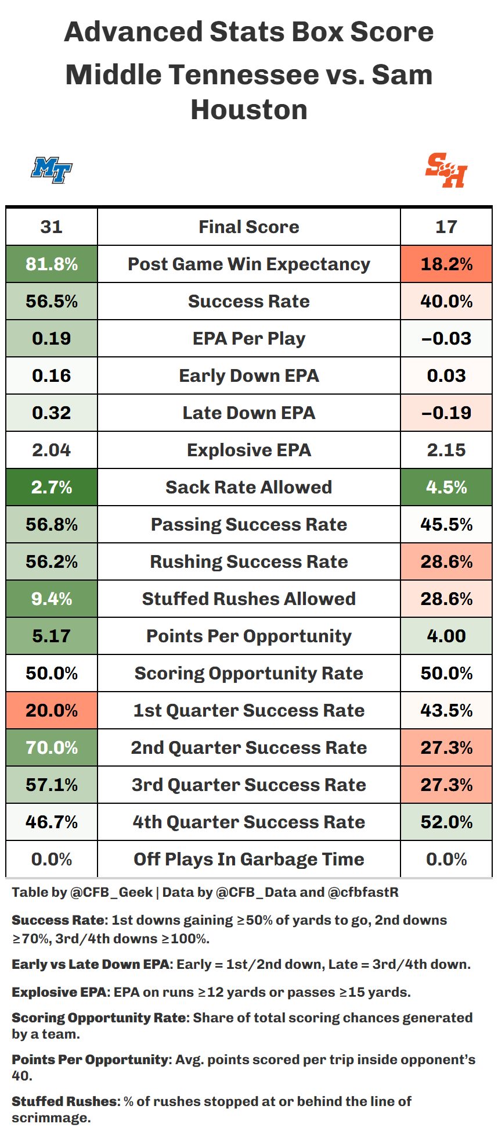Click the Advanced Stats Box Score title
This screenshot has width=498, height=1138.
coord(249,32)
